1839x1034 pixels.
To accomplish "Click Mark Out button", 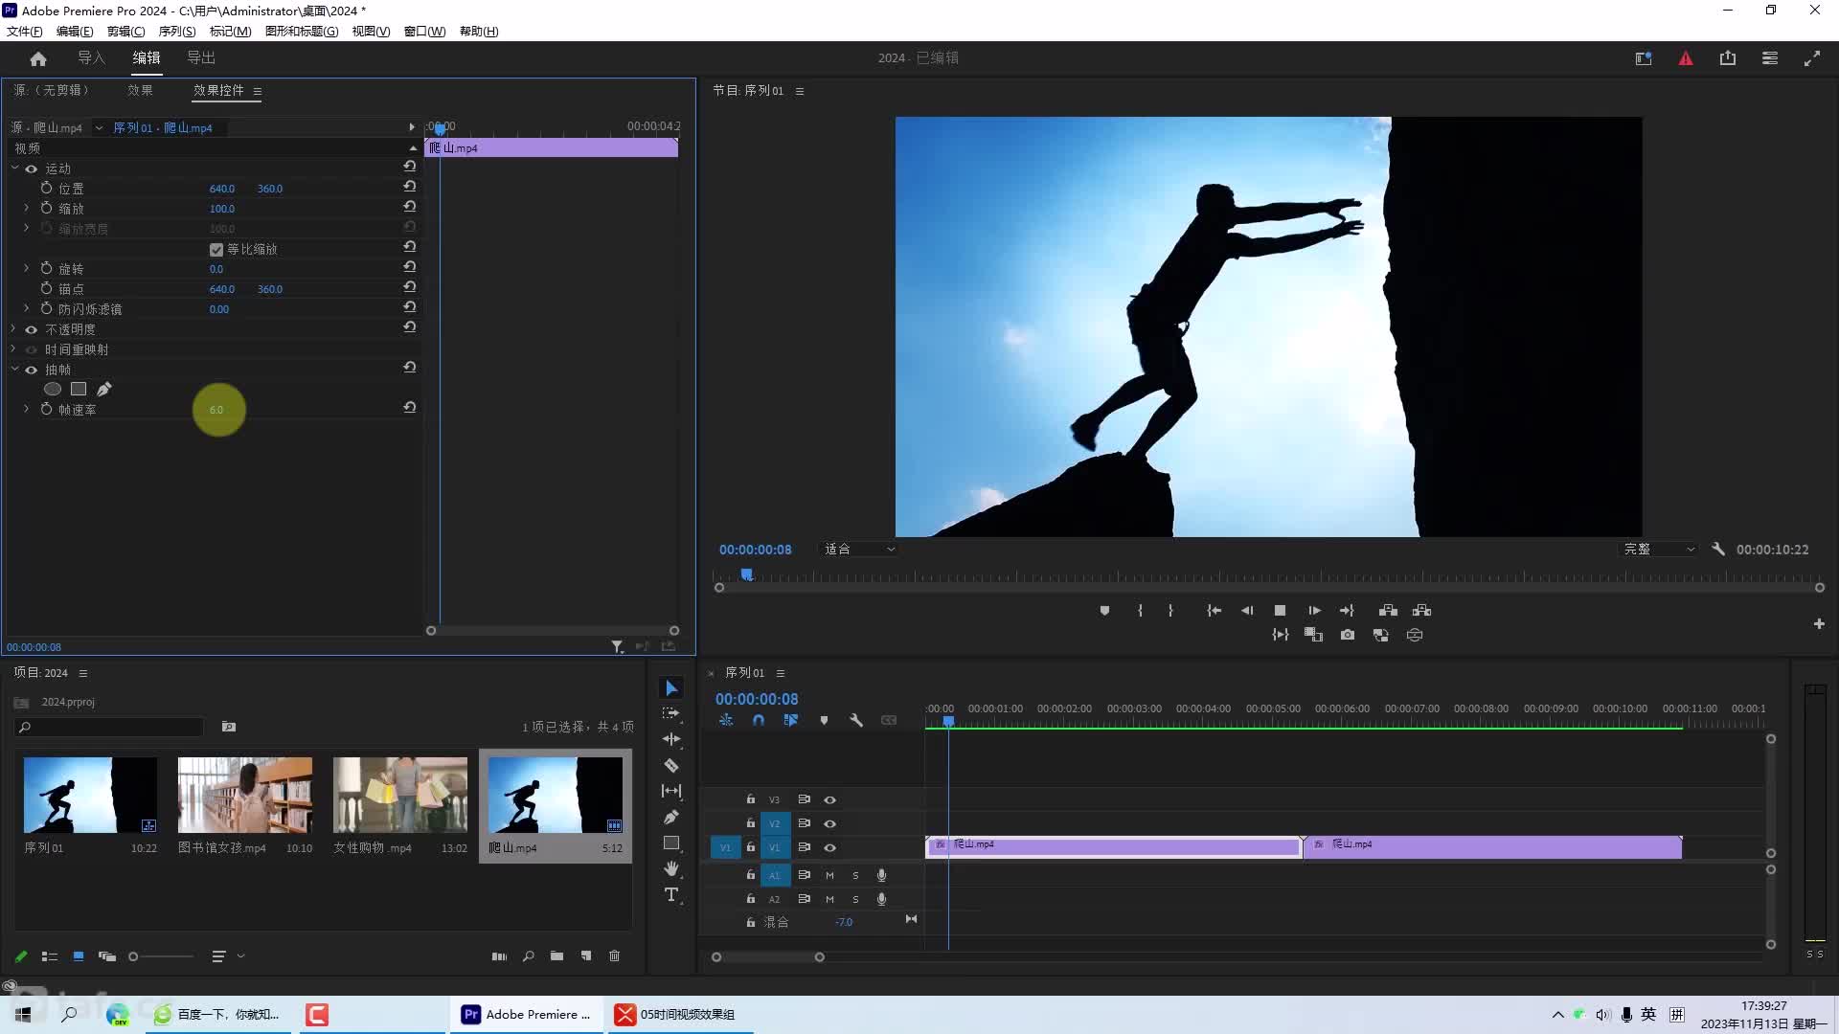I will click(x=1170, y=610).
